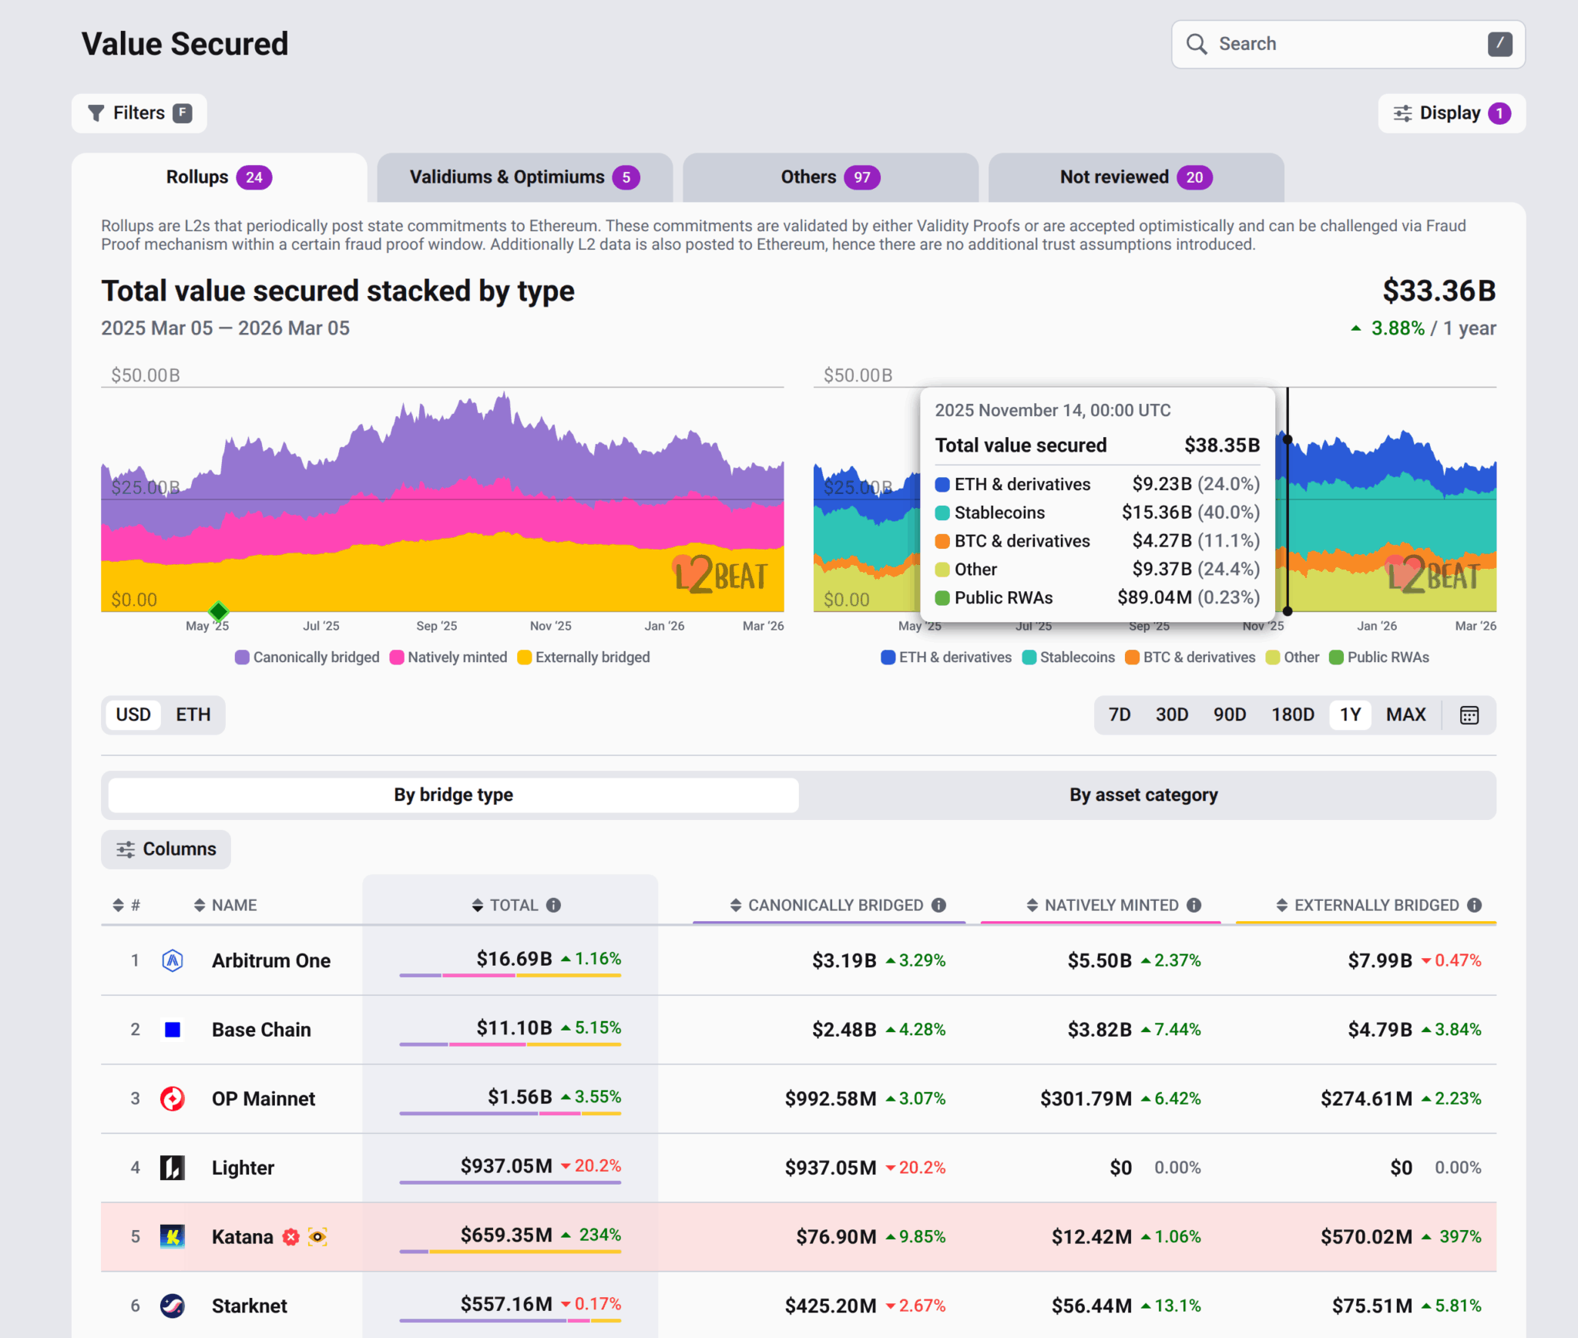Open the Filters panel
Screen dimensions: 1578x1338
139,113
